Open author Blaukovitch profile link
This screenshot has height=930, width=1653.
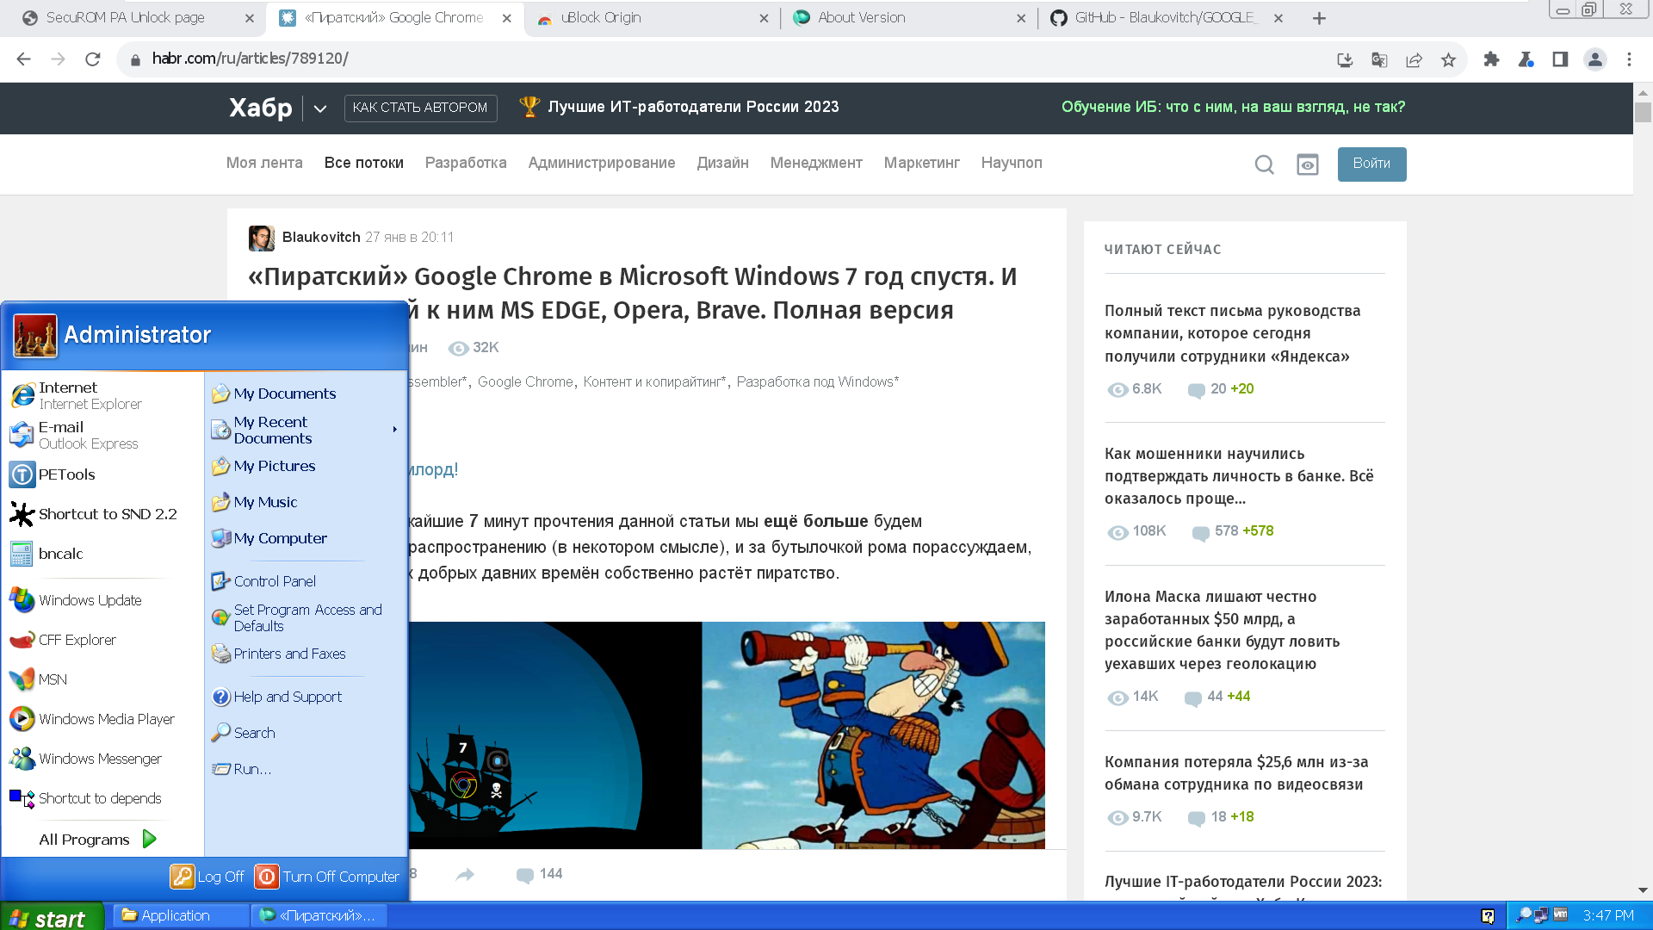tap(321, 237)
